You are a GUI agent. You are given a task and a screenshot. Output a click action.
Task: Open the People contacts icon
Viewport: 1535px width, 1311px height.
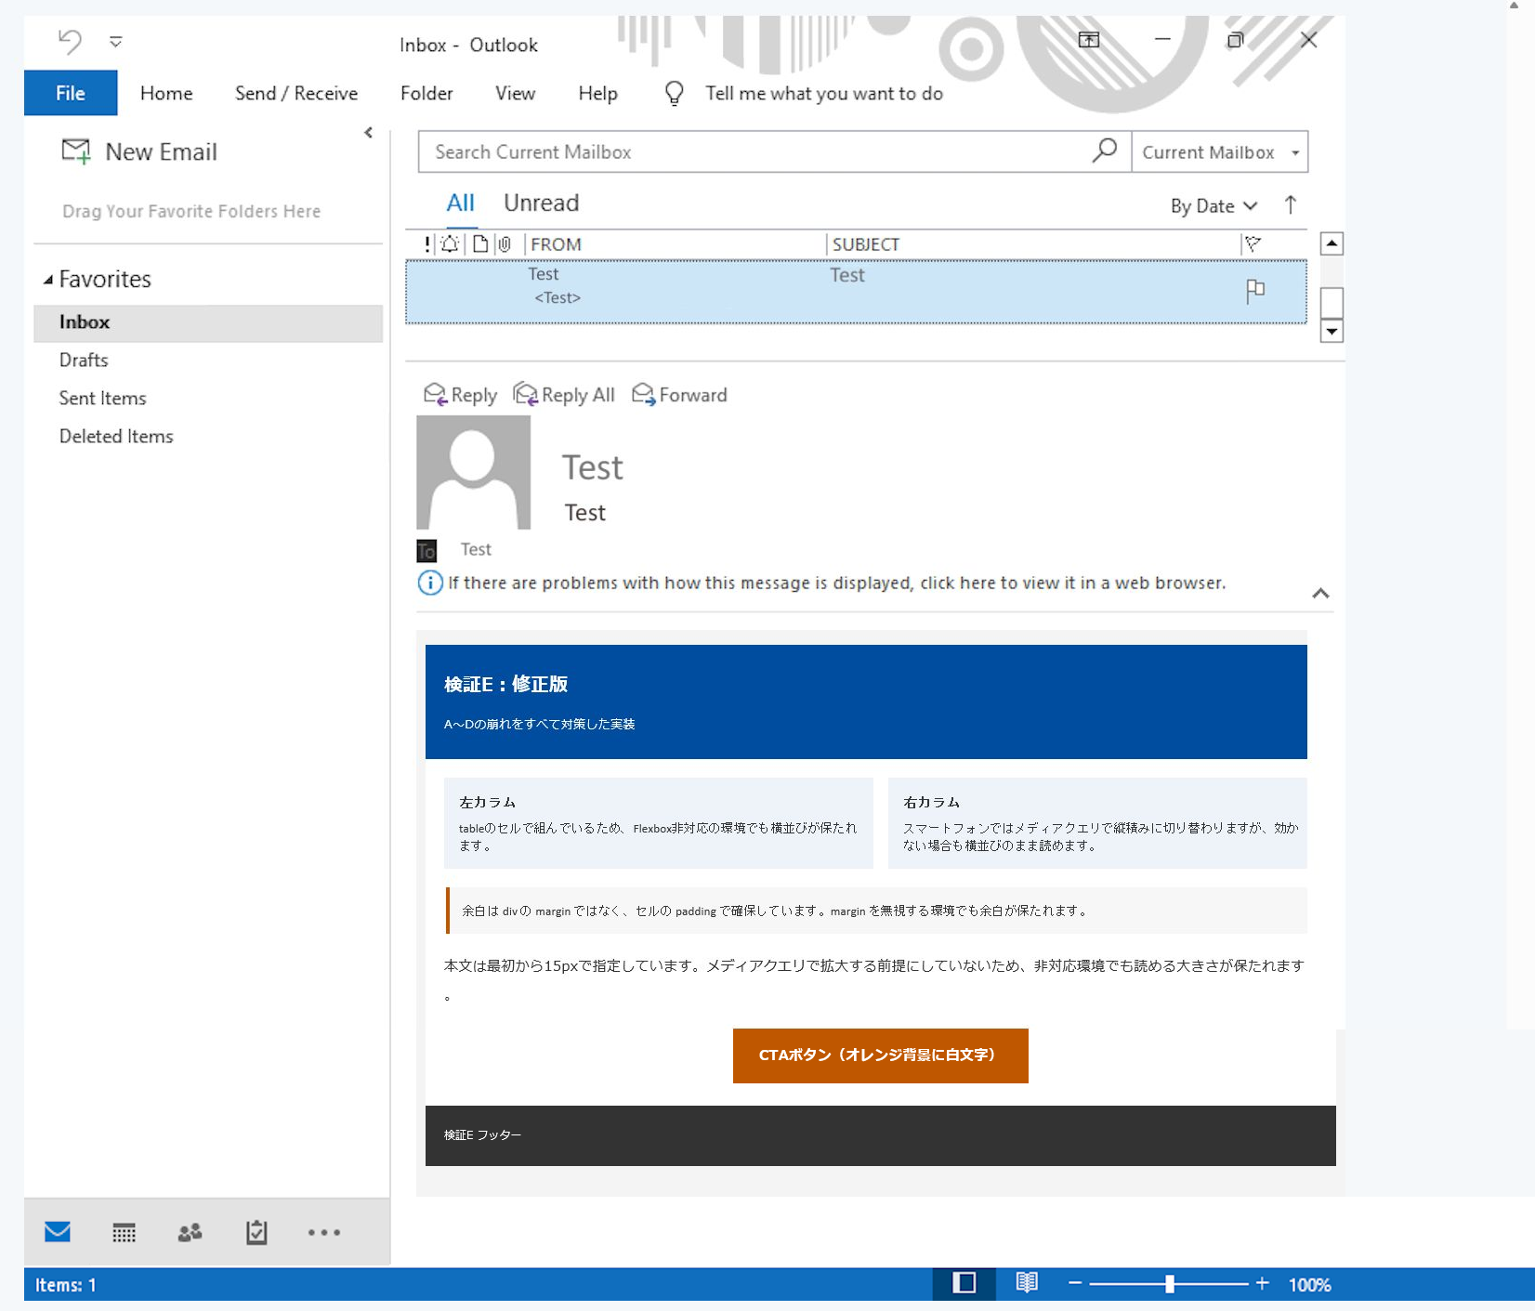pos(190,1233)
